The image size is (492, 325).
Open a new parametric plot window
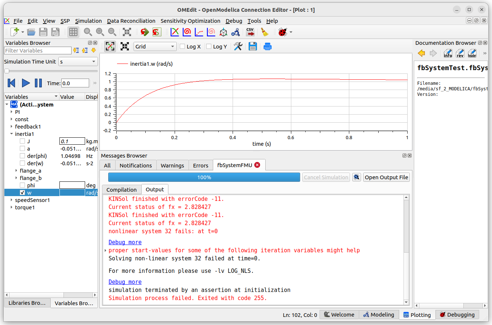[x=187, y=32]
